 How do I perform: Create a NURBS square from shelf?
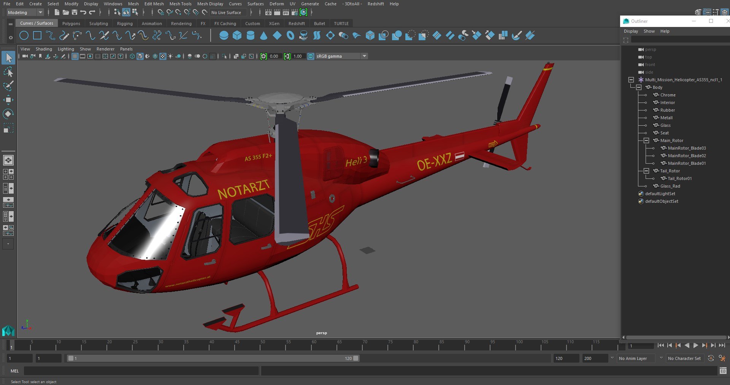coord(37,36)
